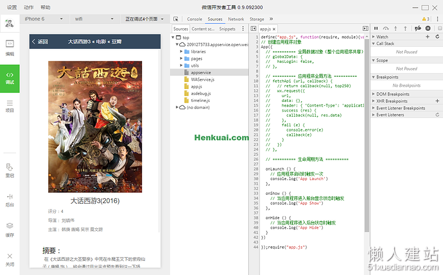Open the wifi network dropdown
This screenshot has height=275, width=443.
tap(94, 19)
